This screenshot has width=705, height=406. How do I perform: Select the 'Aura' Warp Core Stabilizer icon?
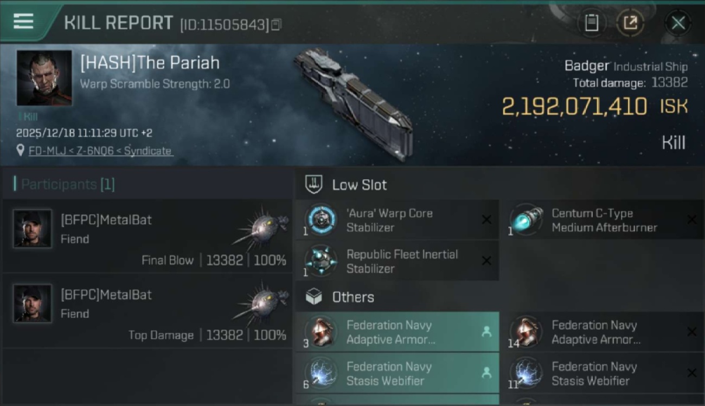(x=321, y=220)
